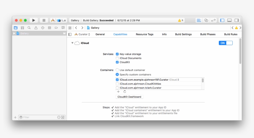The image size is (254, 138).
Task: Open the Find navigator
Action: pos(29,28)
